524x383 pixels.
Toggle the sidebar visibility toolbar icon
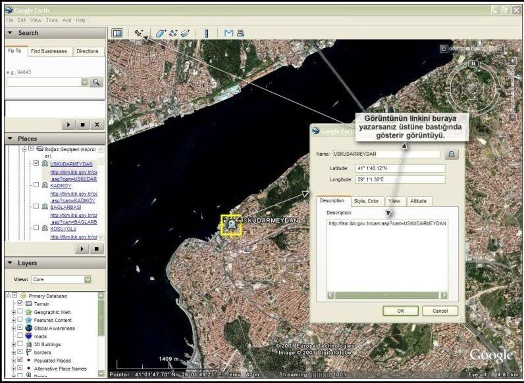(117, 33)
